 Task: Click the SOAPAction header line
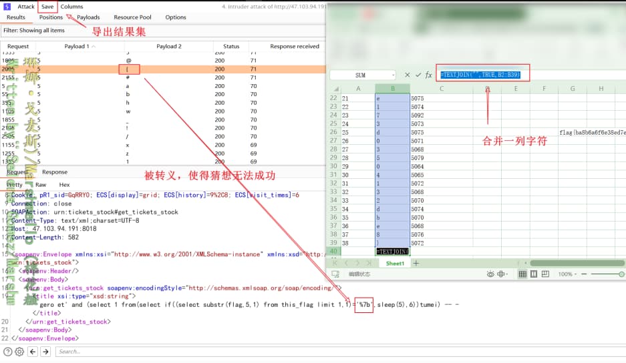(x=94, y=212)
